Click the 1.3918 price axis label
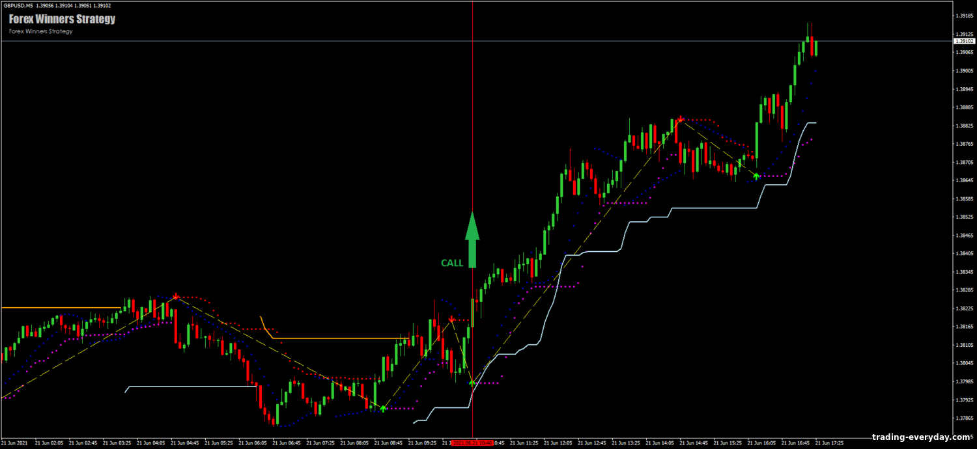This screenshot has width=977, height=449. tap(964, 16)
